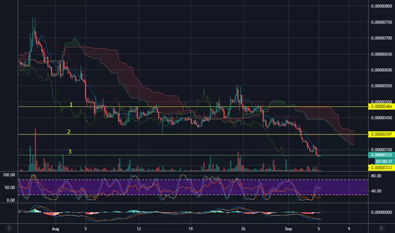Image resolution: width=395 pixels, height=233 pixels.
Task: Click the 03:50:37 bar countdown label
Action: coord(384,161)
